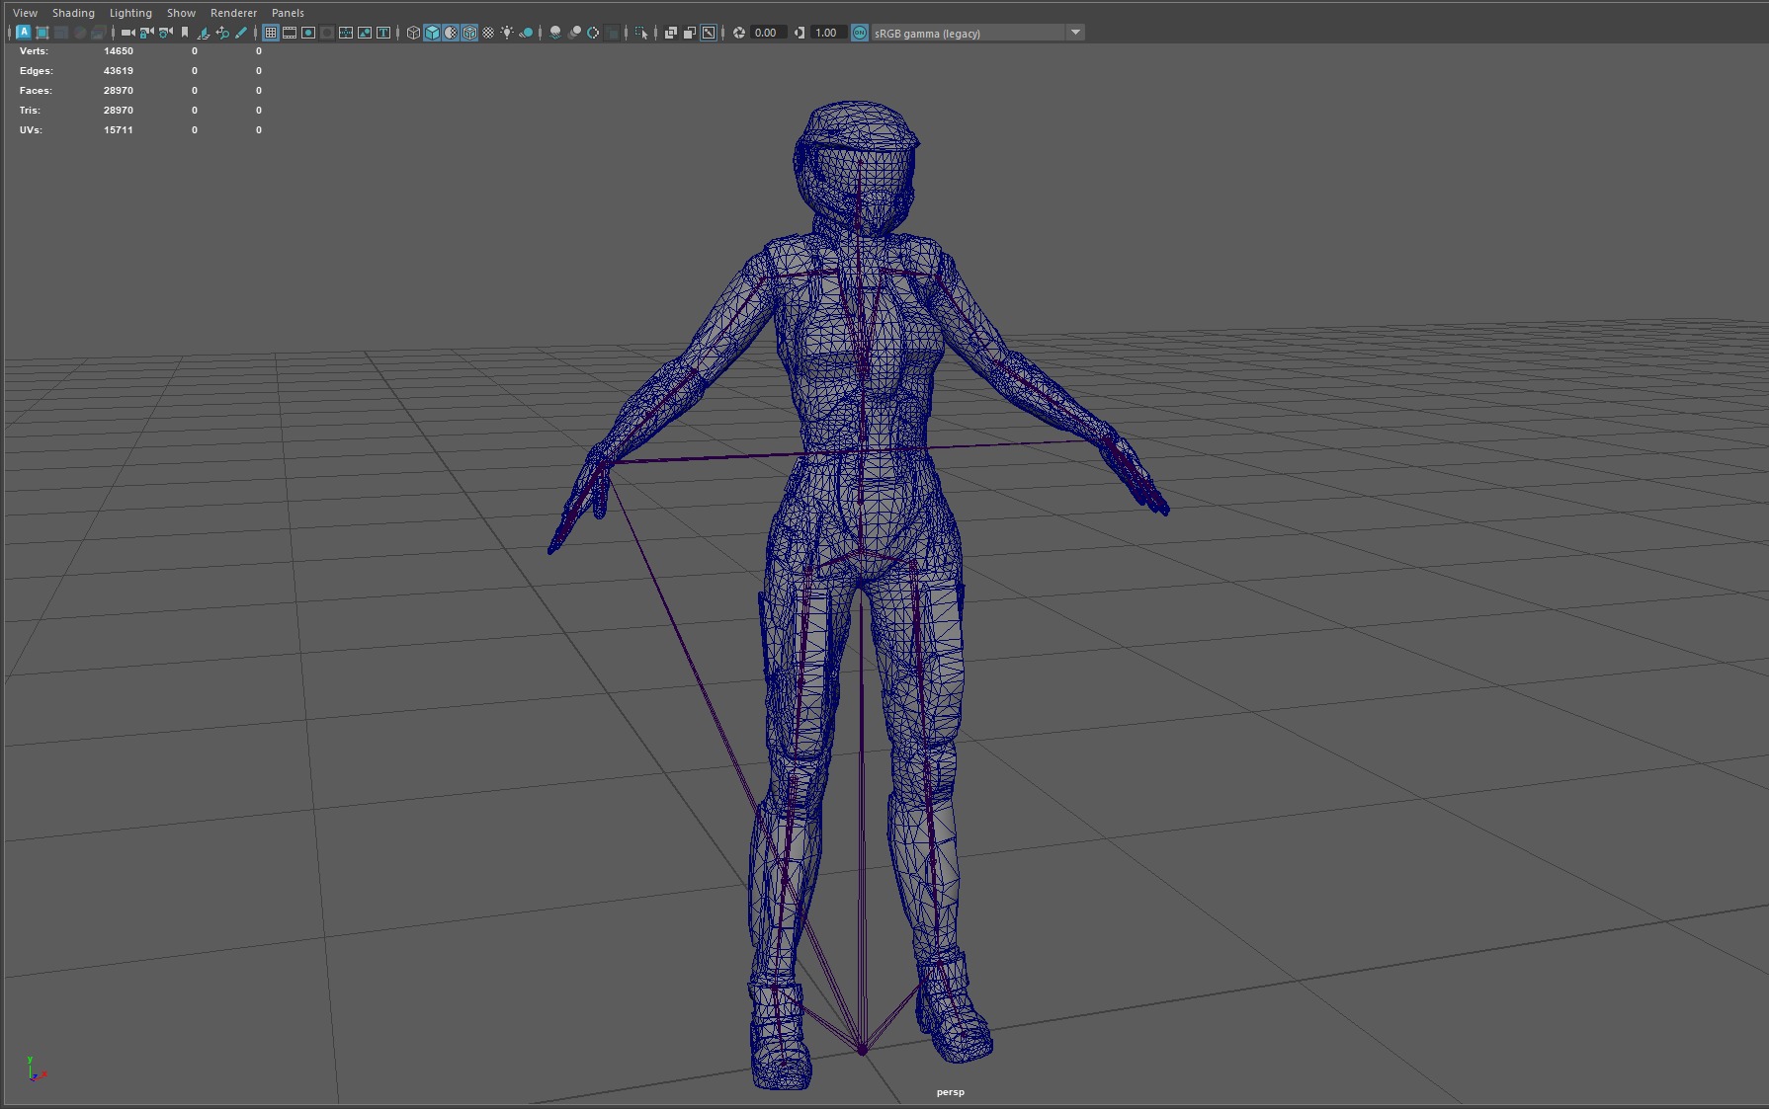The image size is (1769, 1109).
Task: Click the Verts count '14650'
Action: coord(119,51)
